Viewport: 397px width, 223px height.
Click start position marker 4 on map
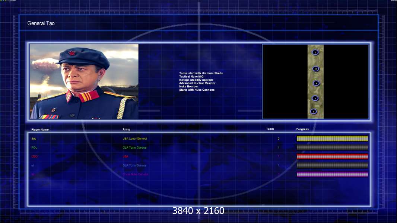[316, 83]
